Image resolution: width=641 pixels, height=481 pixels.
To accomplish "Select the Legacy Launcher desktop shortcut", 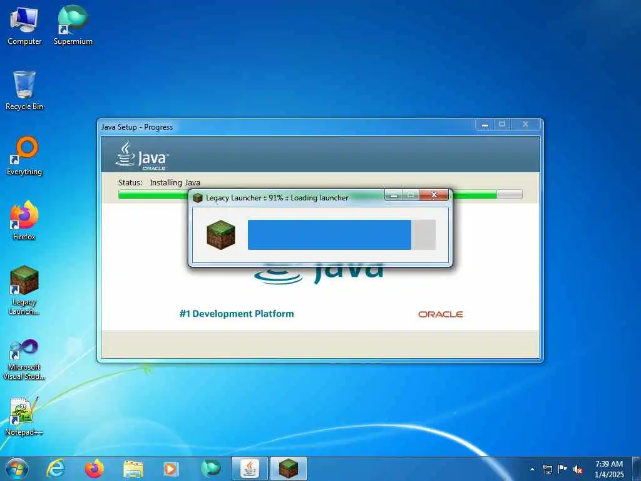I will coord(24,291).
